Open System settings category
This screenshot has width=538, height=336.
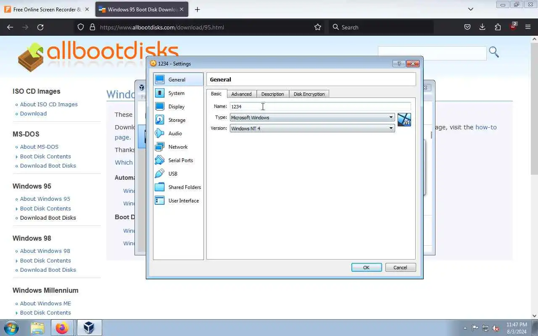tap(178, 93)
